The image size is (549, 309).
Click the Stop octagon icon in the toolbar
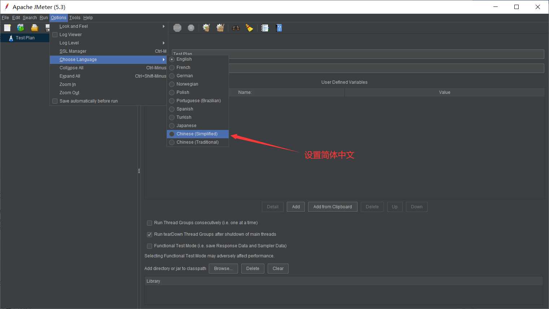[x=177, y=28]
